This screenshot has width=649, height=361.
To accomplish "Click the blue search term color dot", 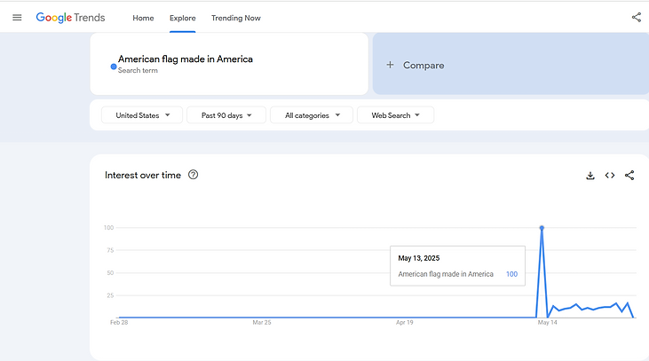I will 114,67.
